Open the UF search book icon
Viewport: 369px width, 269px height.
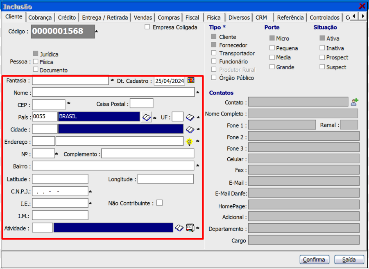(x=190, y=117)
